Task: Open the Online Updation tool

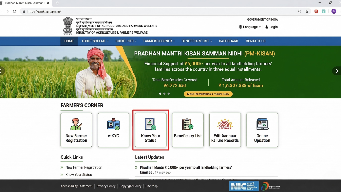Action: coord(262,130)
